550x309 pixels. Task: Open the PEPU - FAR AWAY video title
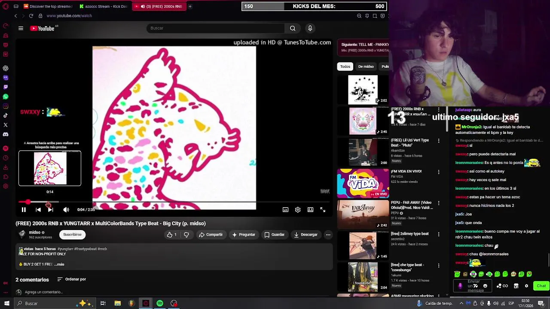tap(412, 205)
